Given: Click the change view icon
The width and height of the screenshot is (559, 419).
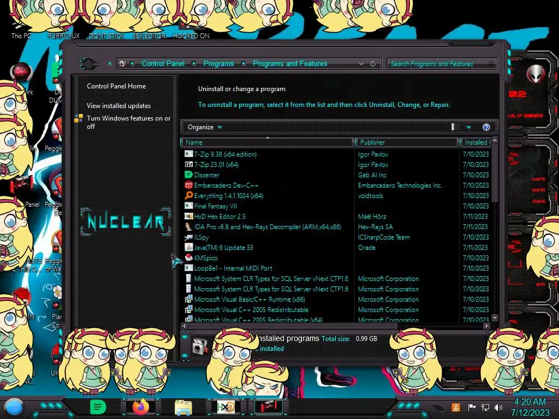Looking at the screenshot, I should pos(455,127).
